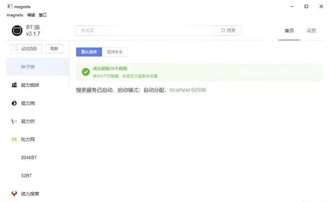Select the 磁力搜索 red bull icon
329x202 pixels.
[14, 193]
